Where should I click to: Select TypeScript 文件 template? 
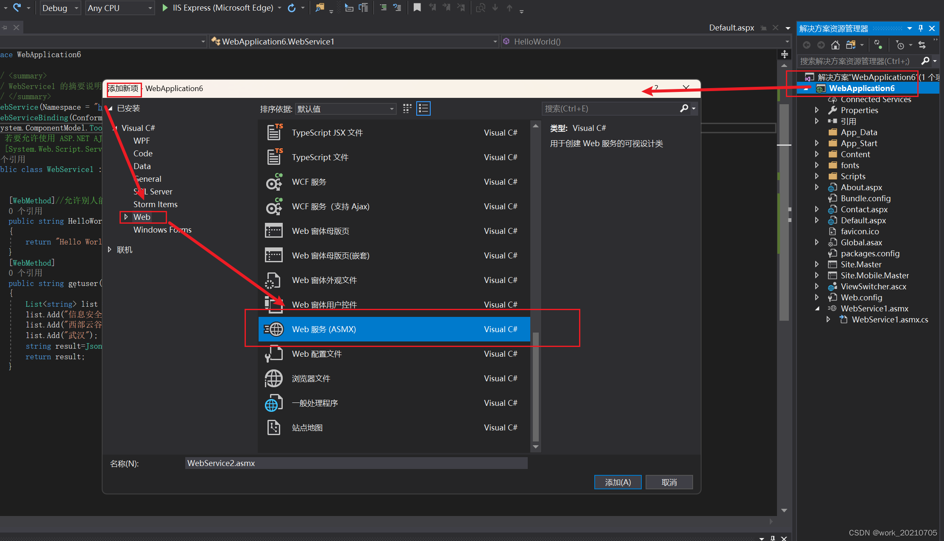(x=394, y=157)
